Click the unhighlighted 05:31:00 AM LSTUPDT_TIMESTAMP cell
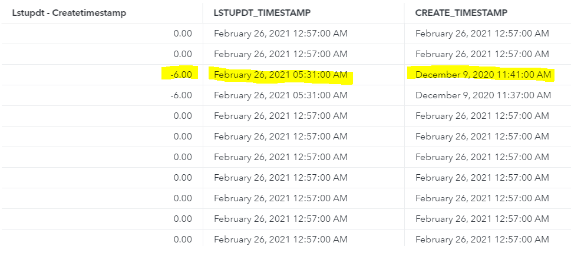571x256 pixels. [x=280, y=95]
